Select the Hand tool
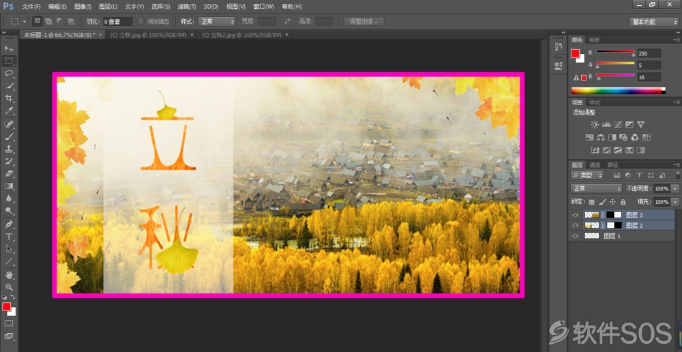This screenshot has height=352, width=682. [9, 274]
